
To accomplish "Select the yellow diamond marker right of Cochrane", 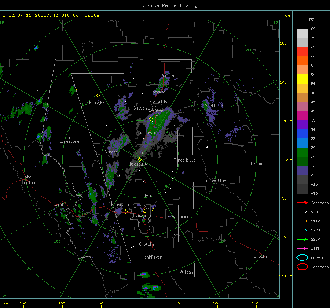I will click(125, 211).
